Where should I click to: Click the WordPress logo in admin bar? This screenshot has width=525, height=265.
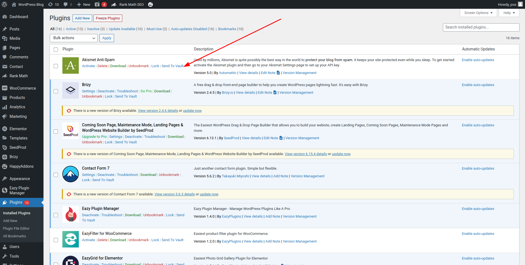(x=5, y=4)
